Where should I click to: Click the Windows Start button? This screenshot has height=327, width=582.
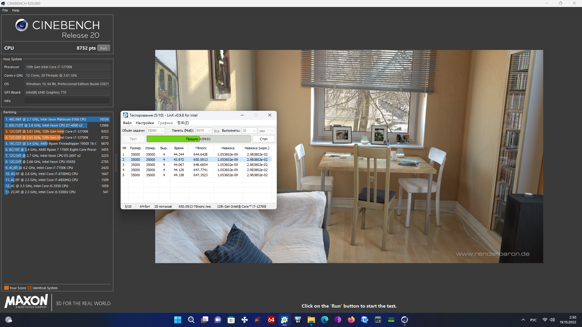point(178,320)
